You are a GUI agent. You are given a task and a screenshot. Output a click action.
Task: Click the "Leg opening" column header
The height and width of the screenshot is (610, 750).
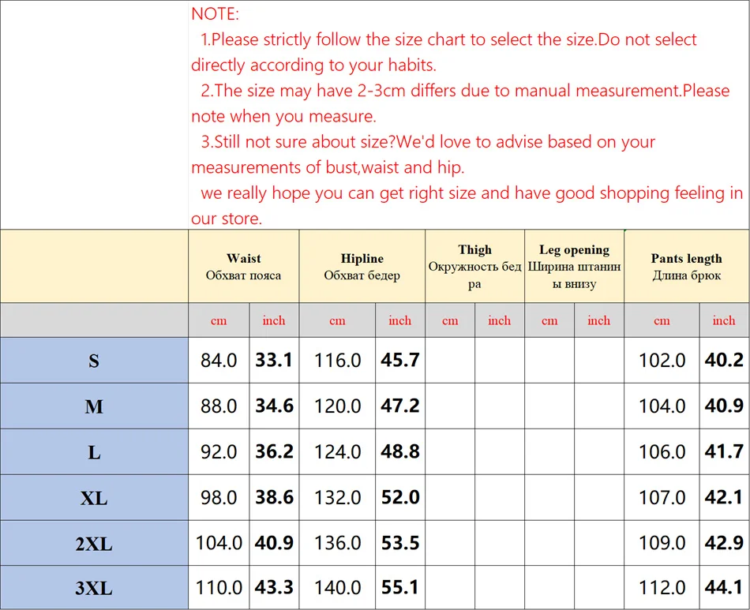[574, 266]
